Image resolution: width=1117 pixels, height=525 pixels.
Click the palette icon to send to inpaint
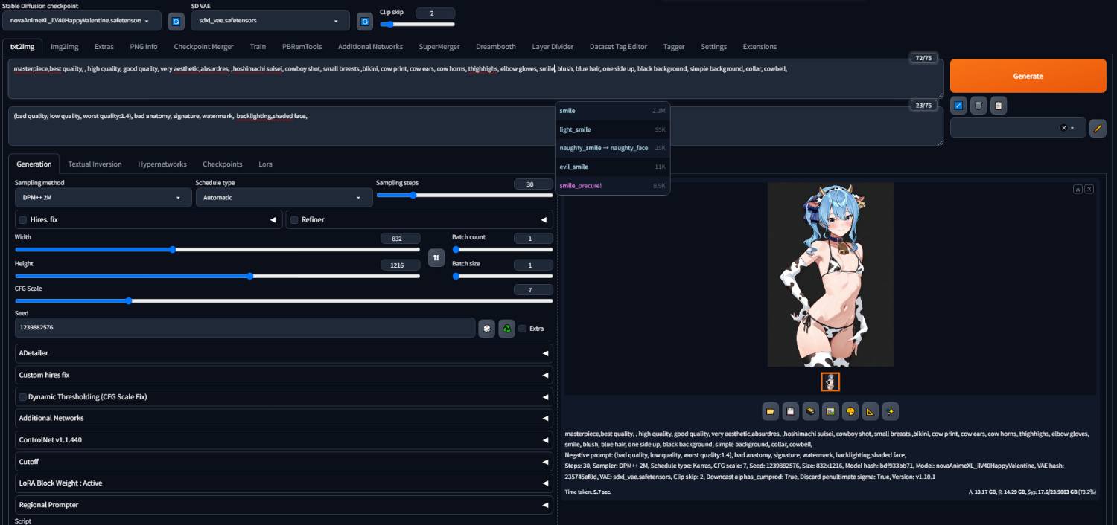click(850, 410)
